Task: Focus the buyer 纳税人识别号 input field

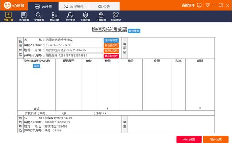Action: click(x=74, y=45)
